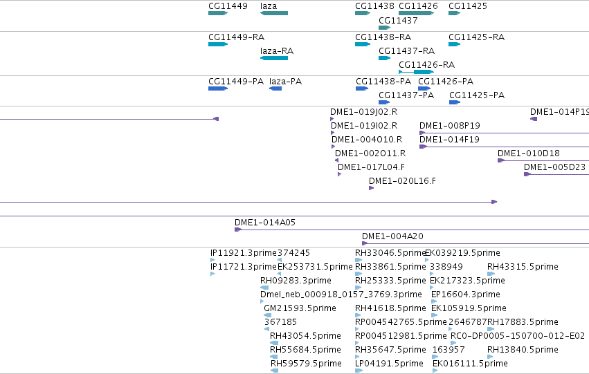This screenshot has width=589, height=374.
Task: Click the DME1-019J02.R BAC end label
Action: [x=363, y=112]
